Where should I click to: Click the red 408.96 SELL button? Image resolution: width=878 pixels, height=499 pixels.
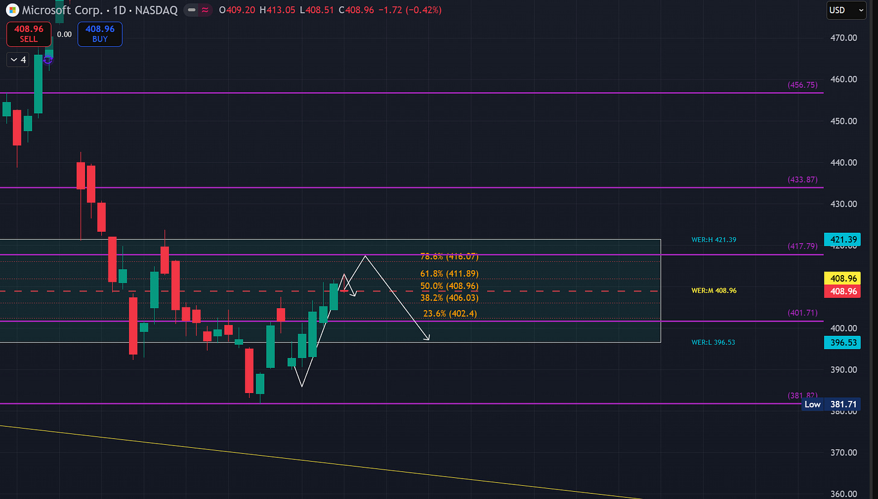pyautogui.click(x=28, y=34)
